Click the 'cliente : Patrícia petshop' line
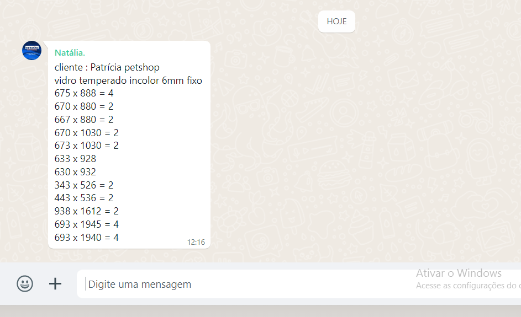 point(107,67)
